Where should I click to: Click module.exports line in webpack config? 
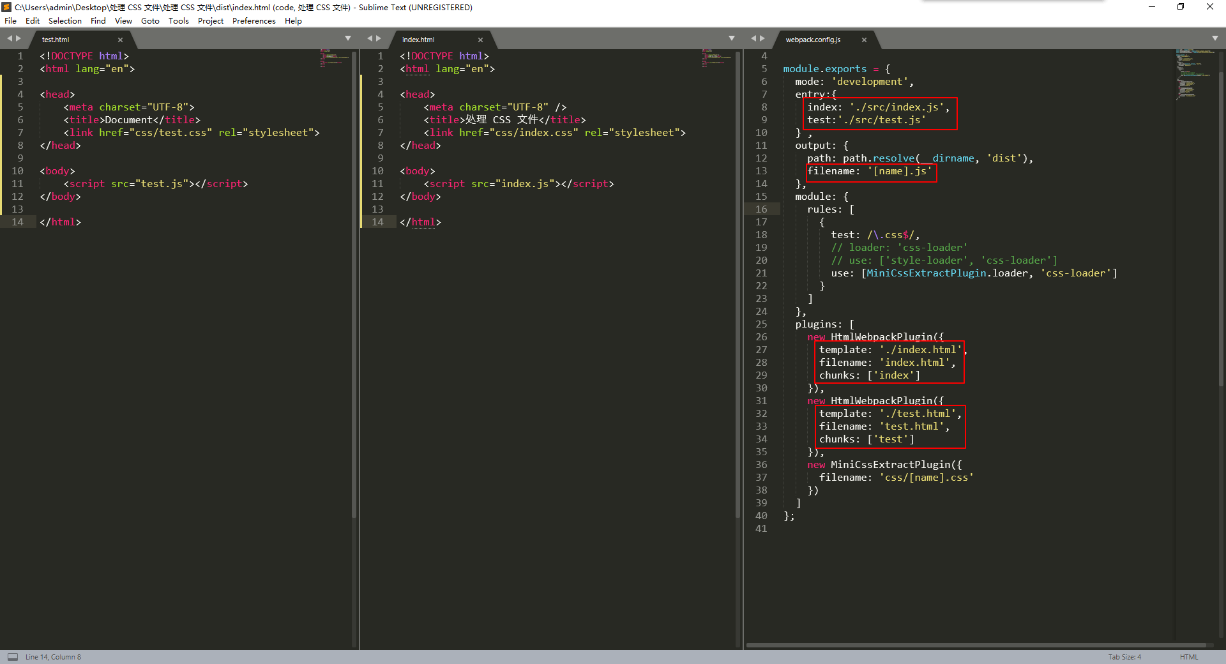(x=836, y=69)
